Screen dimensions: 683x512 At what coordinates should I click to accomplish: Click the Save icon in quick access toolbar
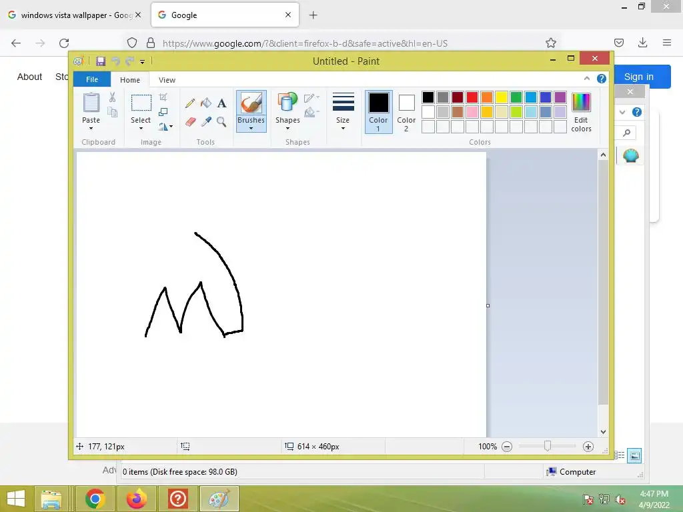coord(101,61)
